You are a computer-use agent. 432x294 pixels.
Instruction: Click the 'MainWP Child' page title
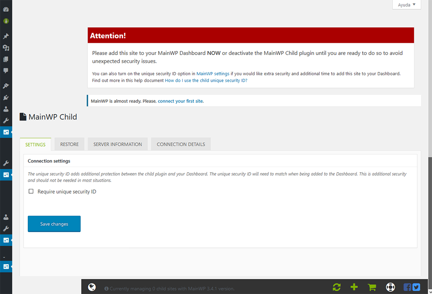[53, 117]
